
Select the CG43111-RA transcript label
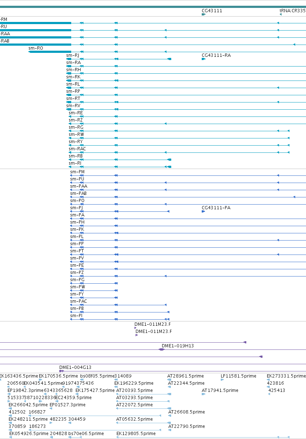pos(216,55)
